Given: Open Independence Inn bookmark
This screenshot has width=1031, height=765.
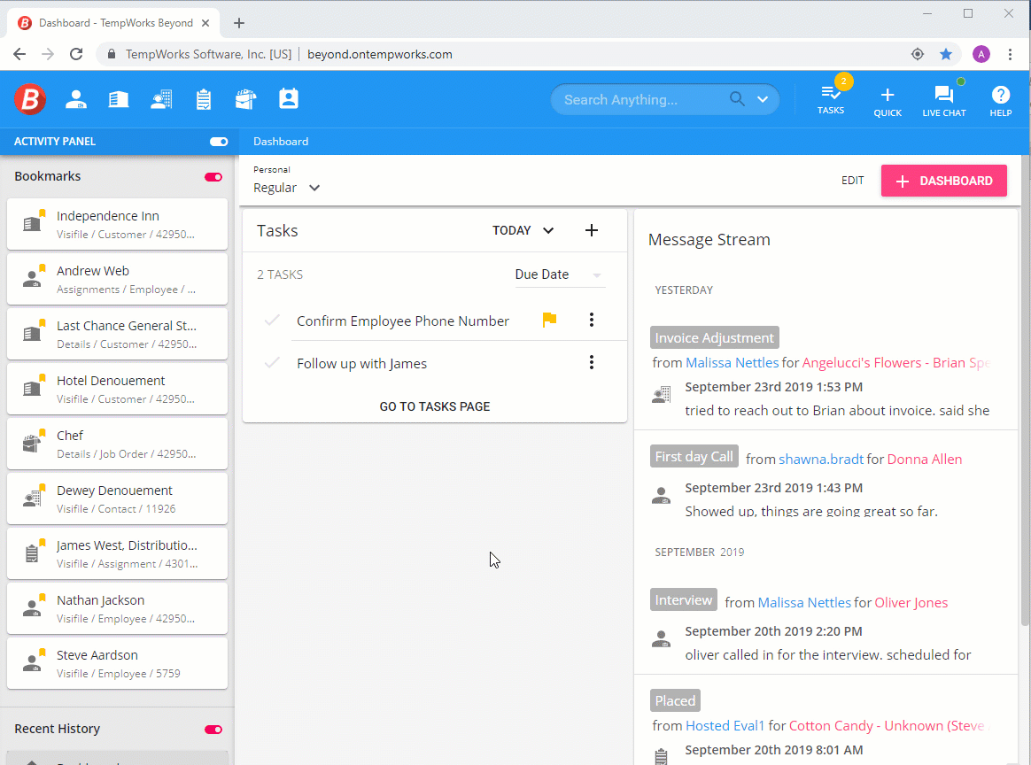Looking at the screenshot, I should click(117, 224).
